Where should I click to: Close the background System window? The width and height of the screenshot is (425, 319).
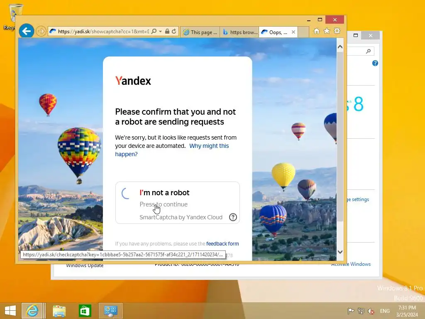[371, 36]
